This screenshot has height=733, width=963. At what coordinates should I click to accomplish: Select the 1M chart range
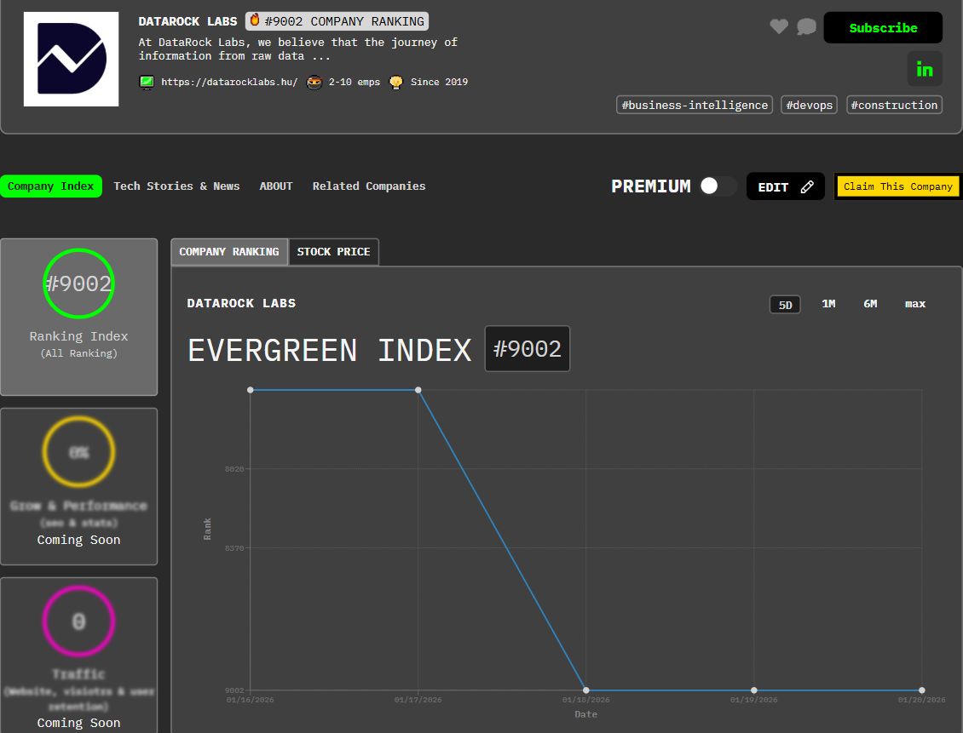click(x=827, y=304)
